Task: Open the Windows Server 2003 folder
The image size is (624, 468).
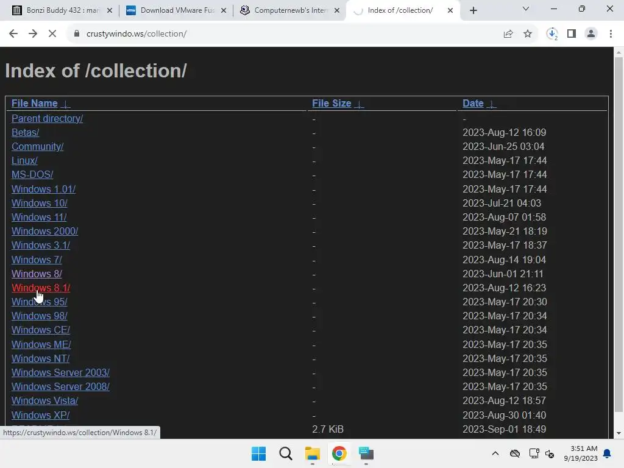Action: click(60, 372)
